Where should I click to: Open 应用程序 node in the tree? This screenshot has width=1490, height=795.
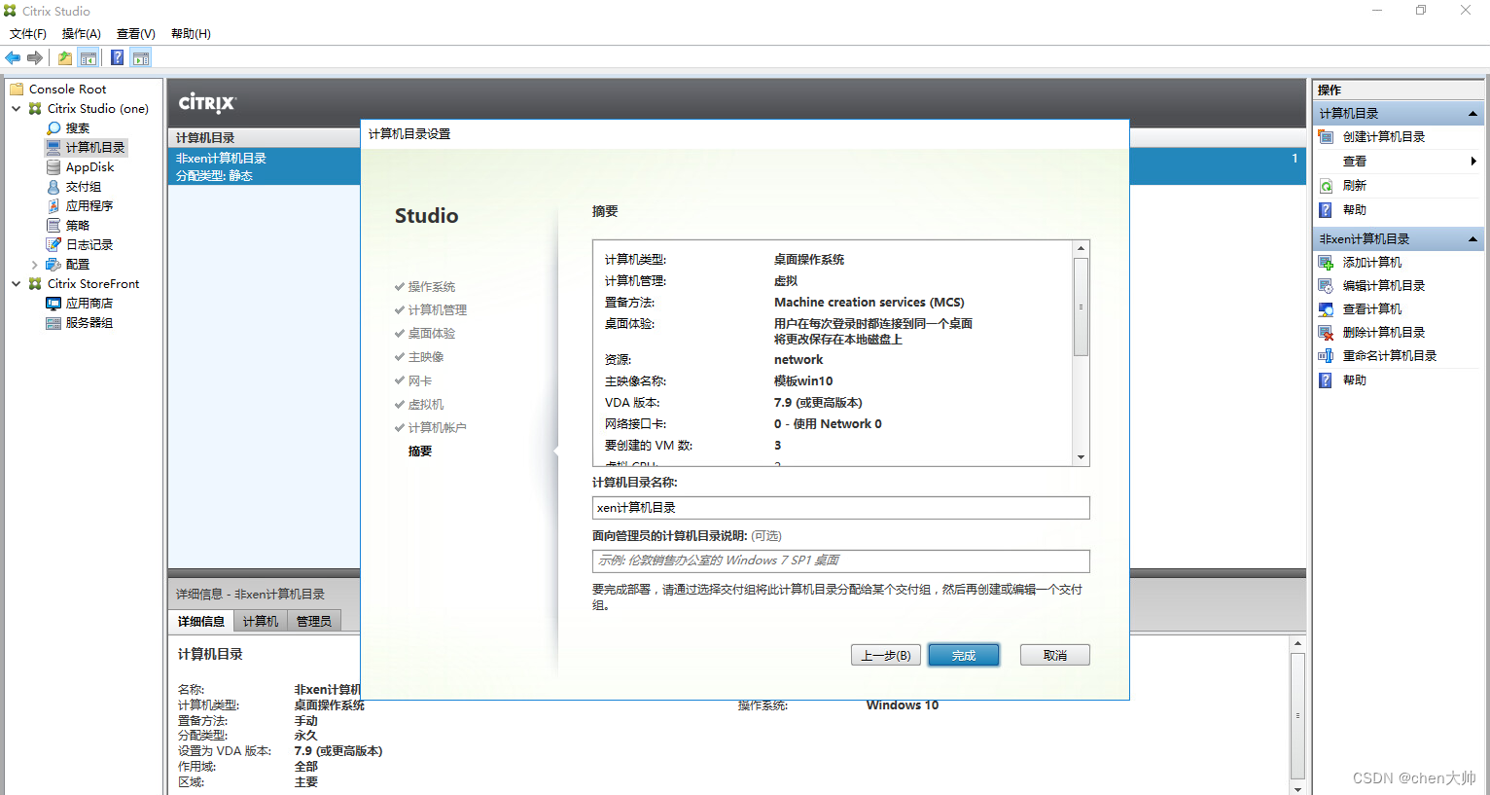pos(89,206)
